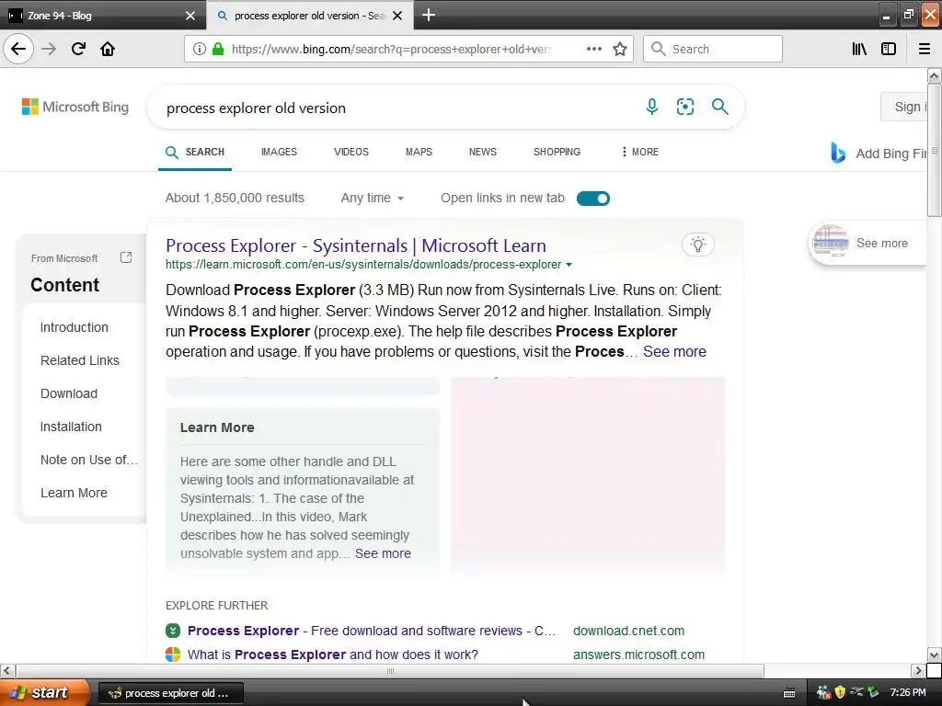The height and width of the screenshot is (706, 942).
Task: Submit search with magnifier icon
Action: (719, 107)
